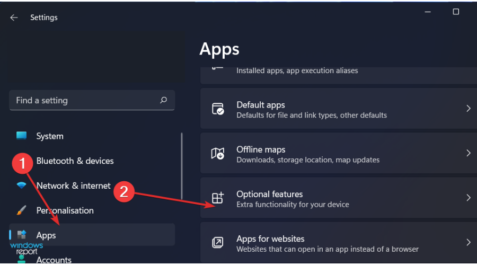Click the back arrow in Settings
Viewport: 477px width, 265px height.
14,17
